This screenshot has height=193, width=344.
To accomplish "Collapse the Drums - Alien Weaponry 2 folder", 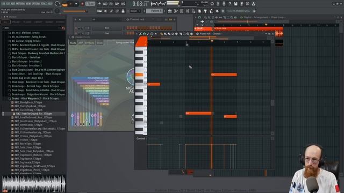I will coord(35,99).
